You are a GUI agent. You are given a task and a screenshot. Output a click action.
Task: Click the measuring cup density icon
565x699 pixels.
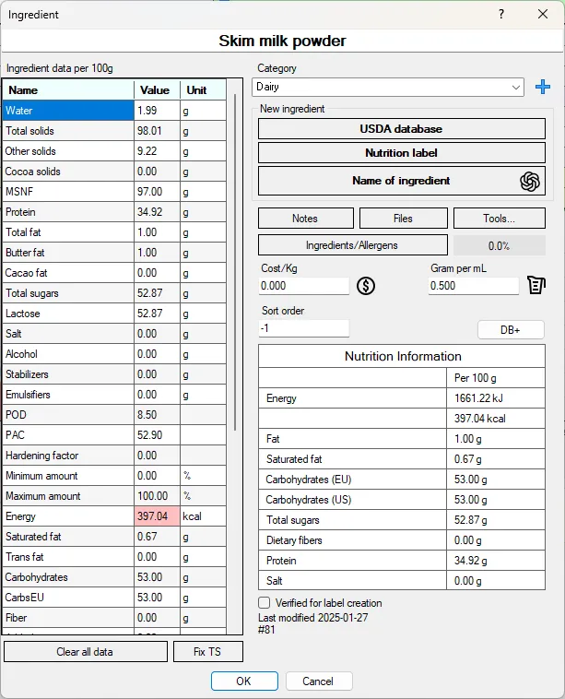click(x=536, y=285)
